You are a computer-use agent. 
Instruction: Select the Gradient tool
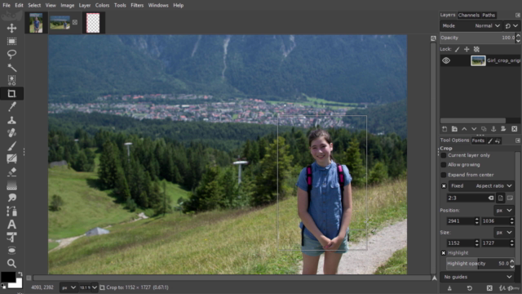11,185
